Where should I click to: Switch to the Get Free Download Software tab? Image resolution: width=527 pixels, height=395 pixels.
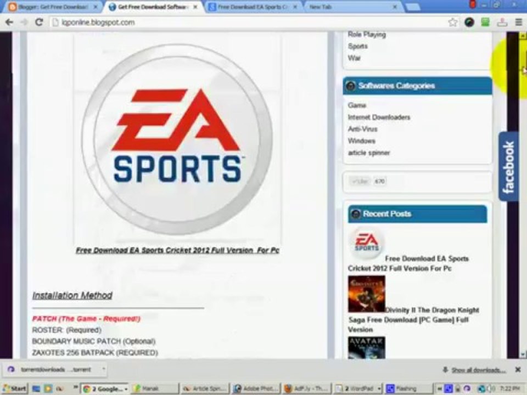pyautogui.click(x=153, y=7)
